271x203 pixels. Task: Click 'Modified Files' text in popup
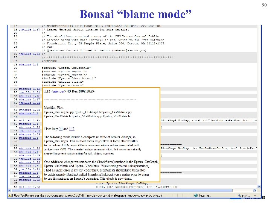pos(54,108)
